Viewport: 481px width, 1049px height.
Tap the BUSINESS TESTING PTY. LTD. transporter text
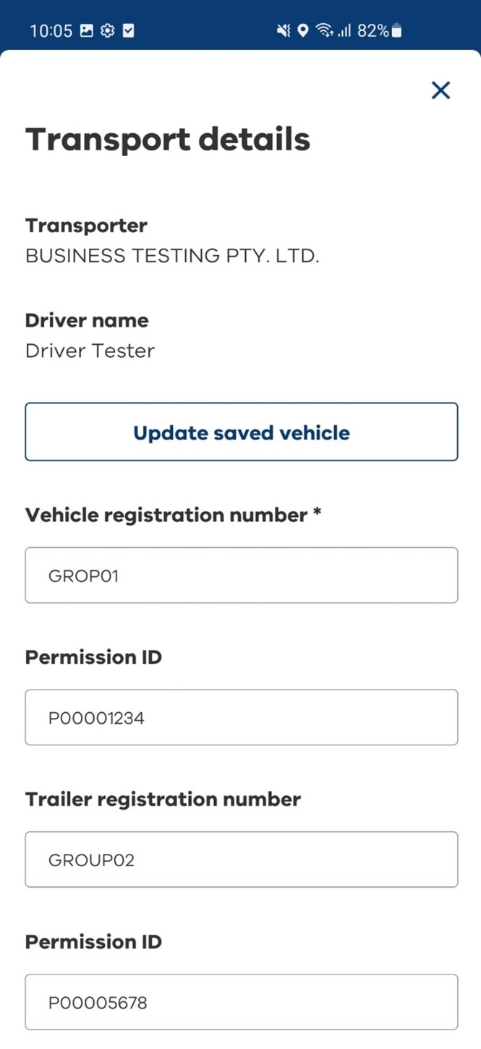pyautogui.click(x=172, y=256)
